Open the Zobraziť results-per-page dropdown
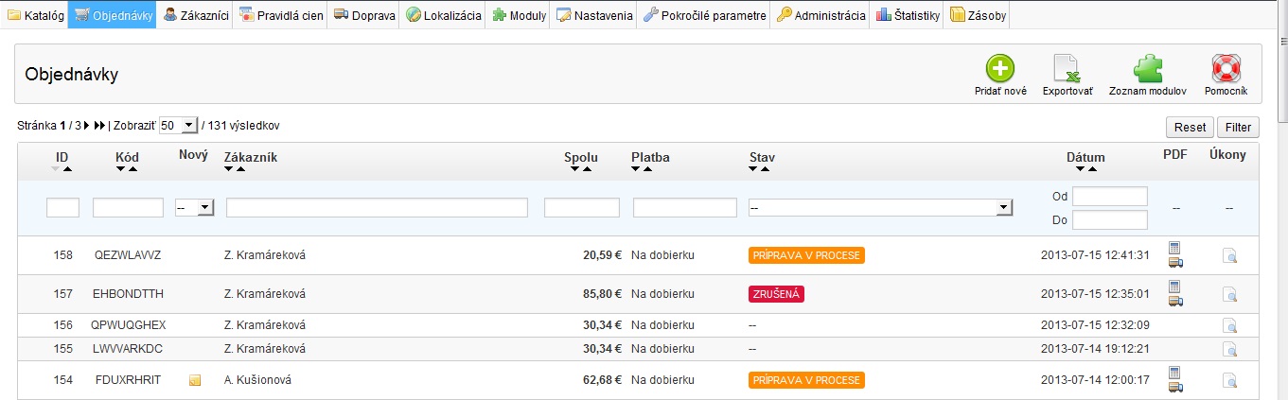Screen dimensions: 1288x400 click(178, 125)
